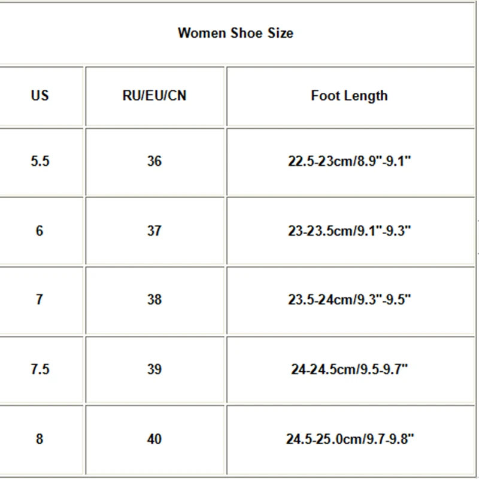This screenshot has height=479, width=479.
Task: Select the Foot Length column header
Action: [x=349, y=96]
